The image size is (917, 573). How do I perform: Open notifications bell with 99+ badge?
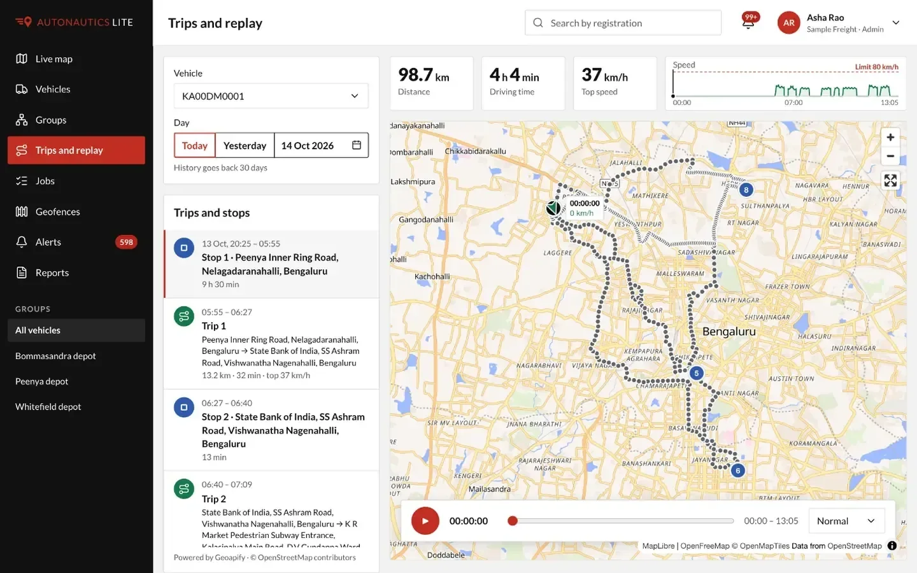pos(749,22)
